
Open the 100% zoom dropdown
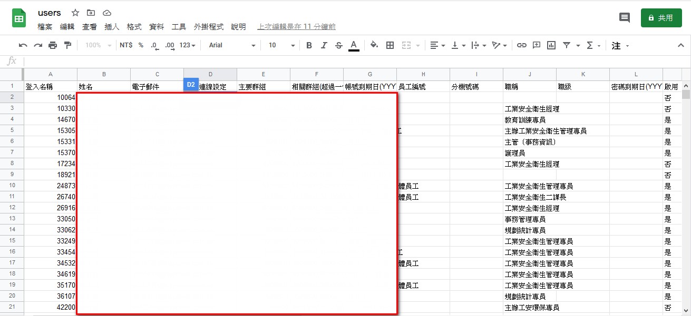coord(98,45)
